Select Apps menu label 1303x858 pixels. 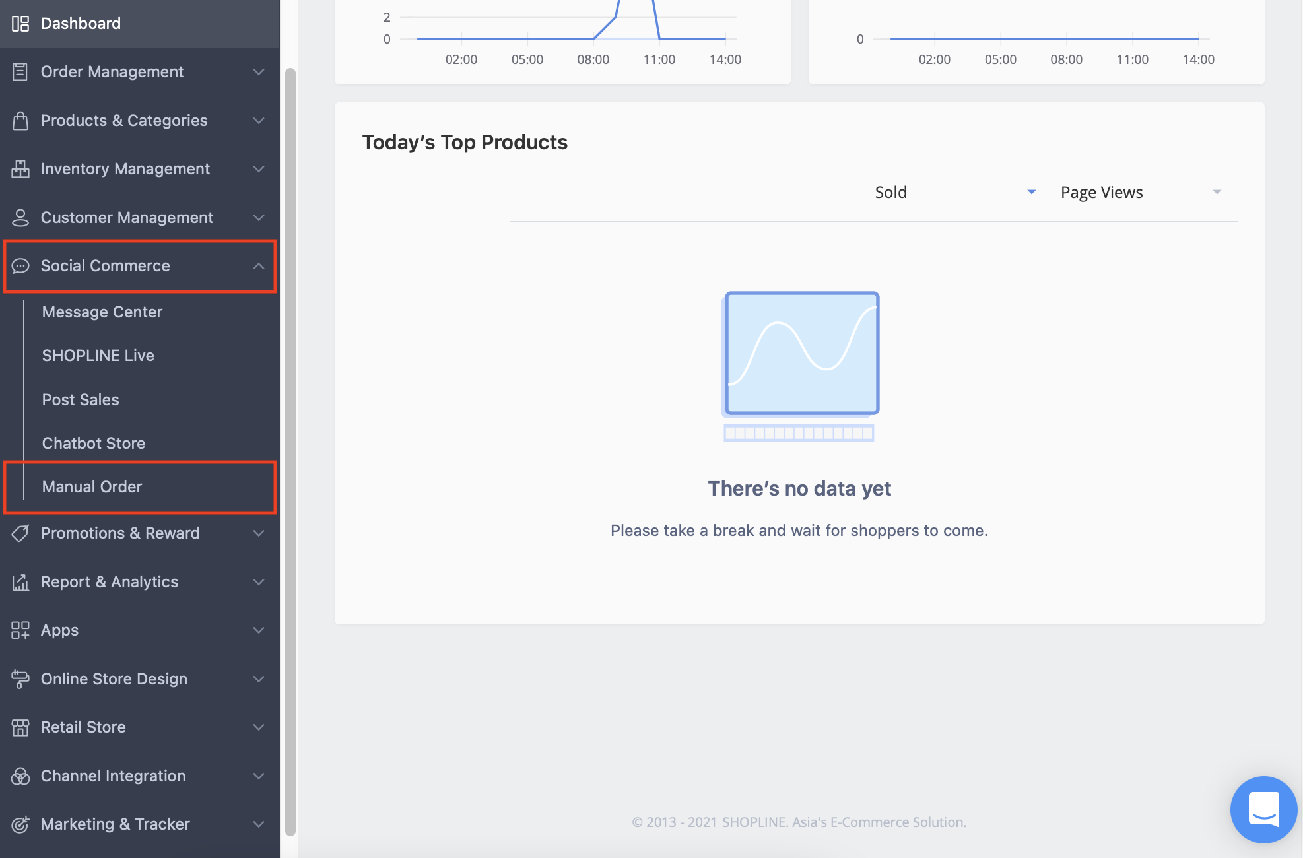click(x=59, y=630)
